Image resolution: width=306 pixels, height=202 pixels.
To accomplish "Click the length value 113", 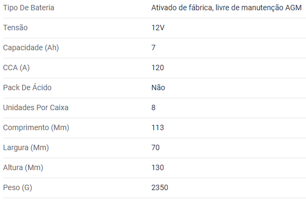I will pyautogui.click(x=158, y=128).
